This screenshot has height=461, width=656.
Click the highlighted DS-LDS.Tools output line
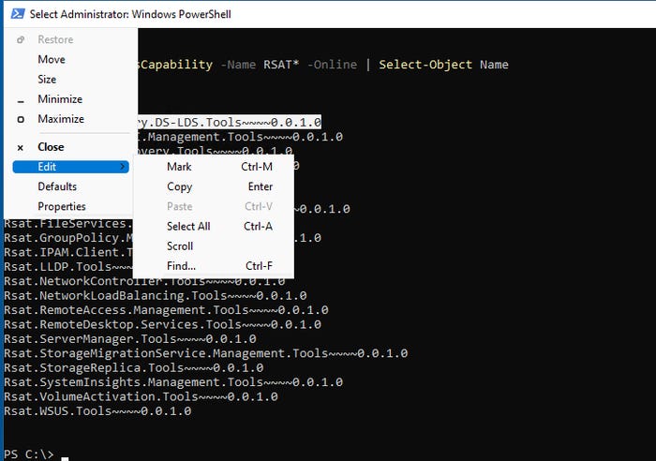(230, 122)
